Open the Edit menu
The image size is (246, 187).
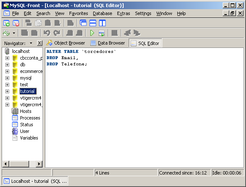27,13
